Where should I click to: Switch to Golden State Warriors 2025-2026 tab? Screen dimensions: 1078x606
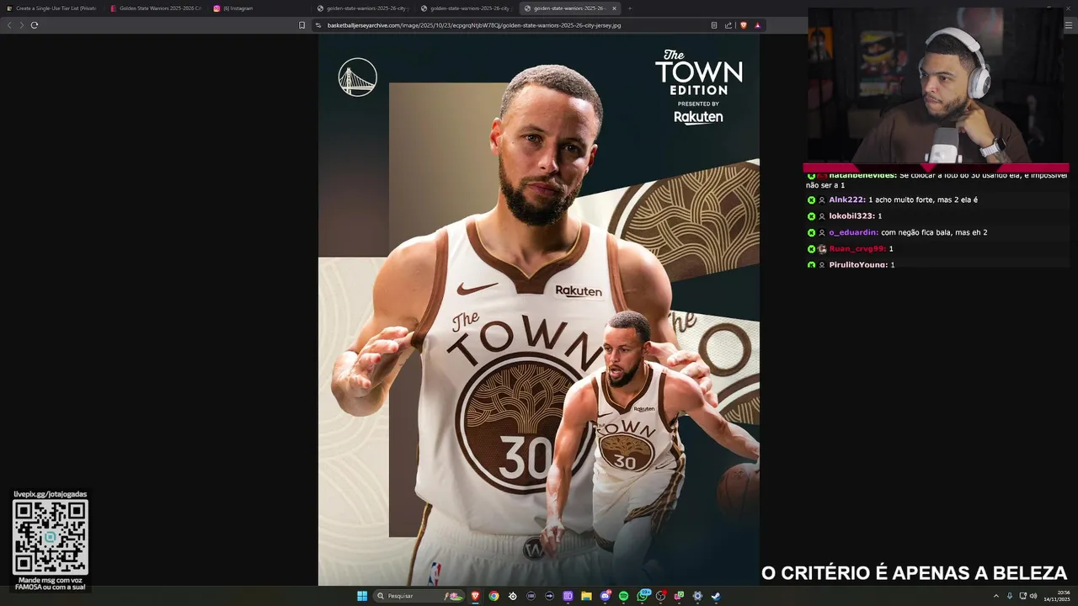click(x=156, y=8)
